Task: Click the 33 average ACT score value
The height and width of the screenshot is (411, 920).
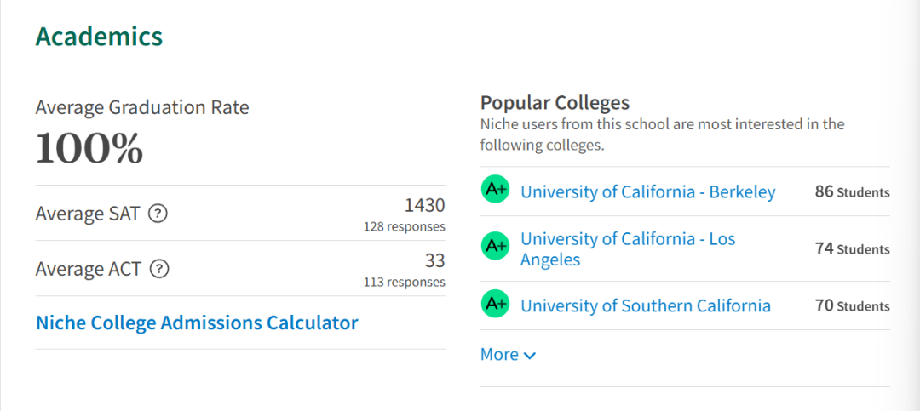Action: pyautogui.click(x=434, y=260)
